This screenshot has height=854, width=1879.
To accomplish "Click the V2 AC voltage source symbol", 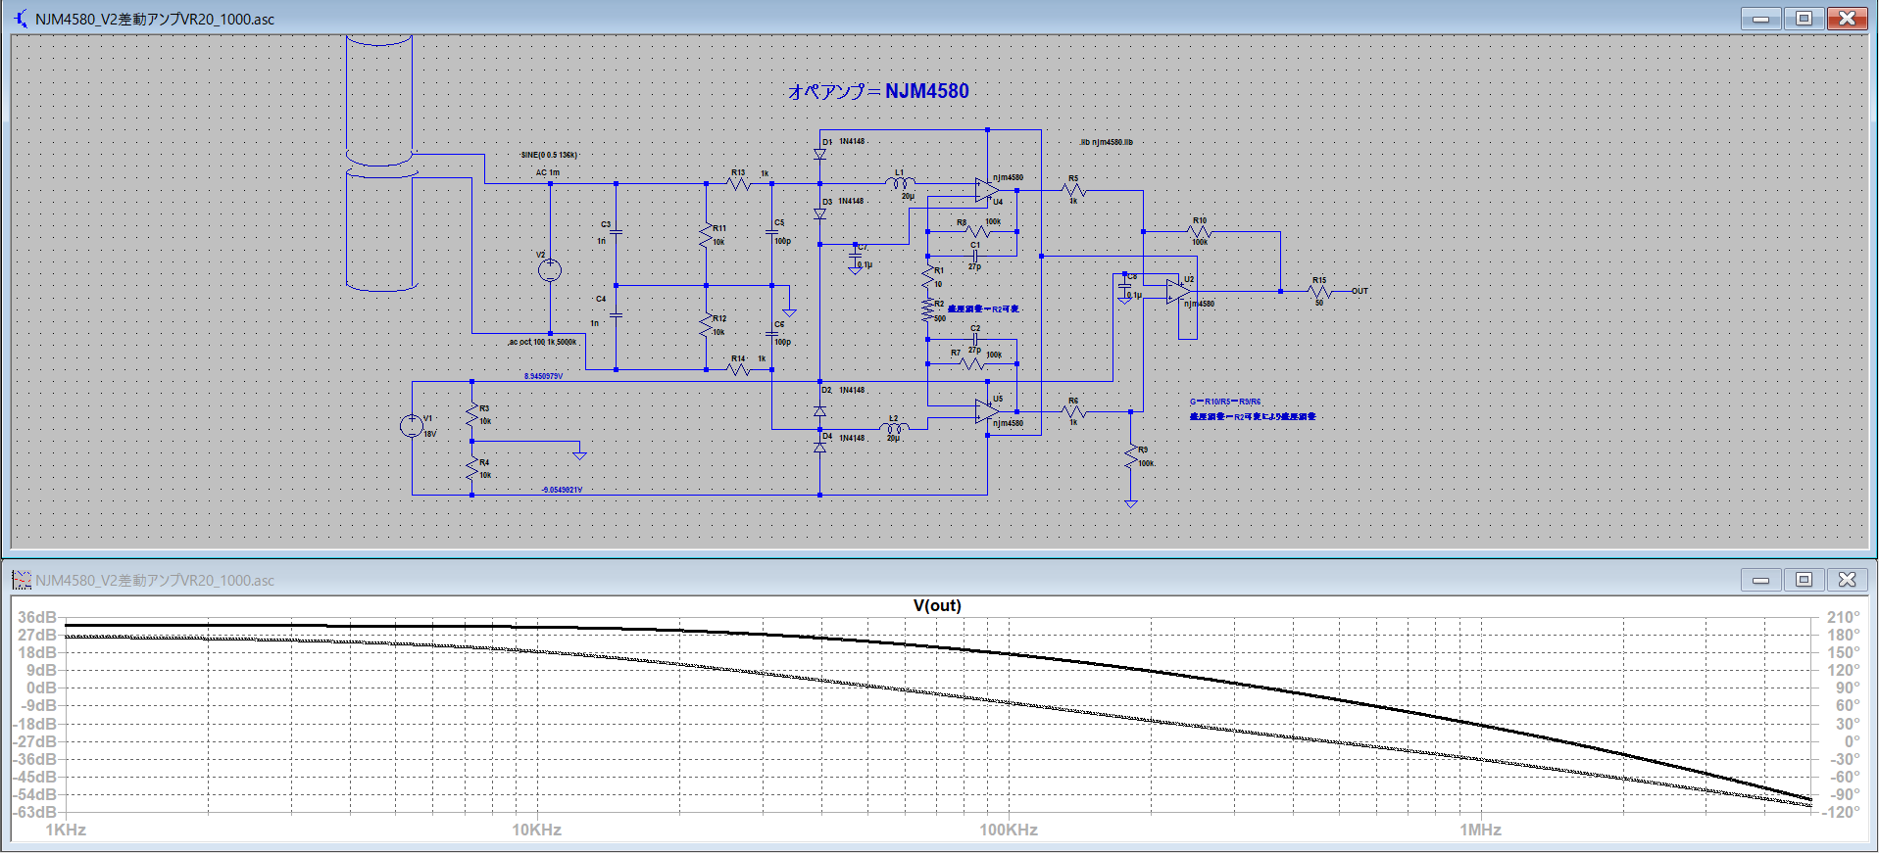I will point(550,270).
